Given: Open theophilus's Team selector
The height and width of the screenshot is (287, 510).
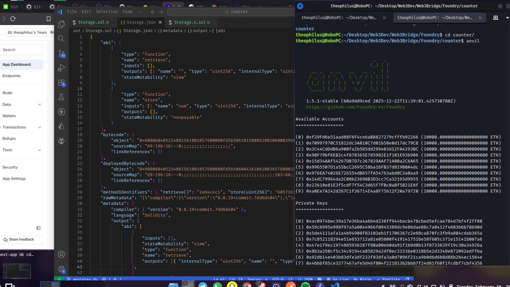Looking at the screenshot, I should (29, 33).
